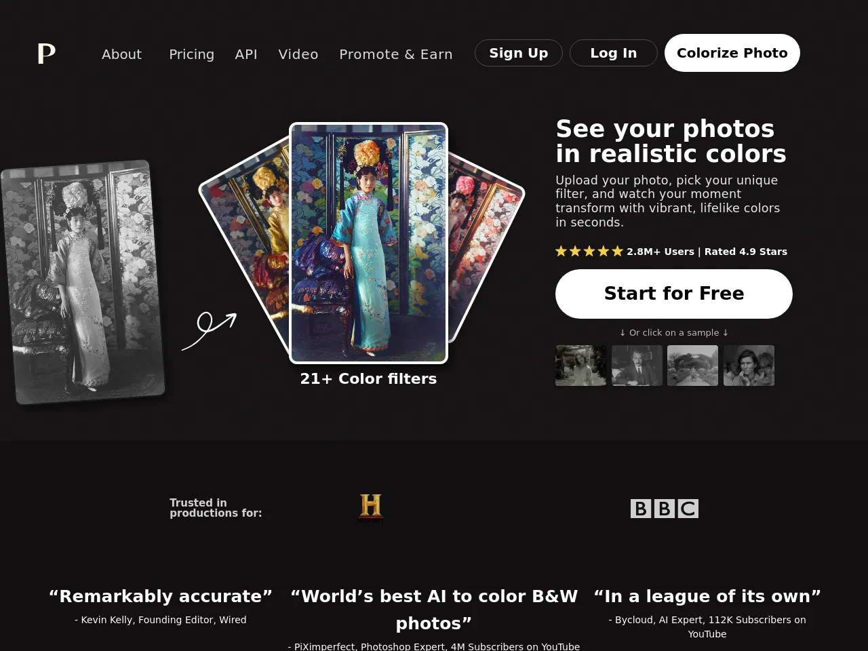Click the center colorized blue-dress photo
Viewport: 868px width, 651px height.
[x=369, y=243]
